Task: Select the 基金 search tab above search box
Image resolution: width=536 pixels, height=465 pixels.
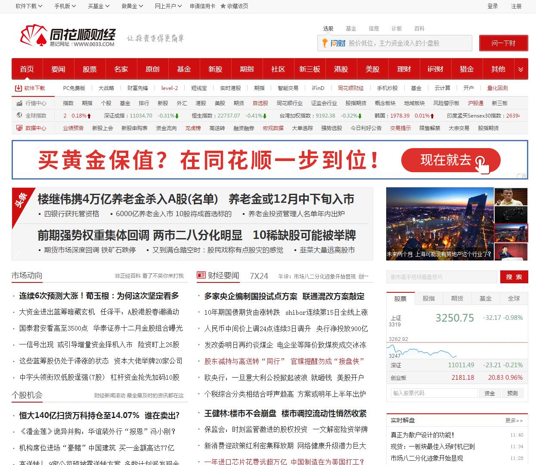Action: tap(351, 28)
